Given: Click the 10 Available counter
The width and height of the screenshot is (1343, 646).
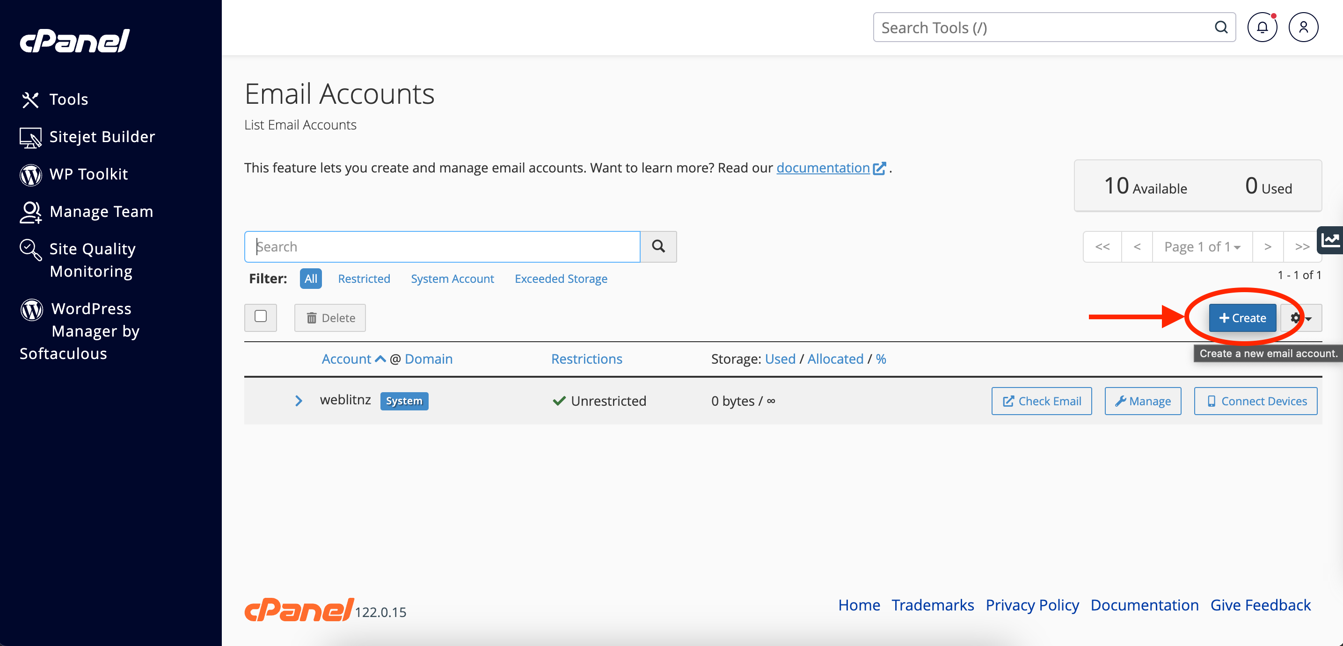Looking at the screenshot, I should coord(1145,186).
